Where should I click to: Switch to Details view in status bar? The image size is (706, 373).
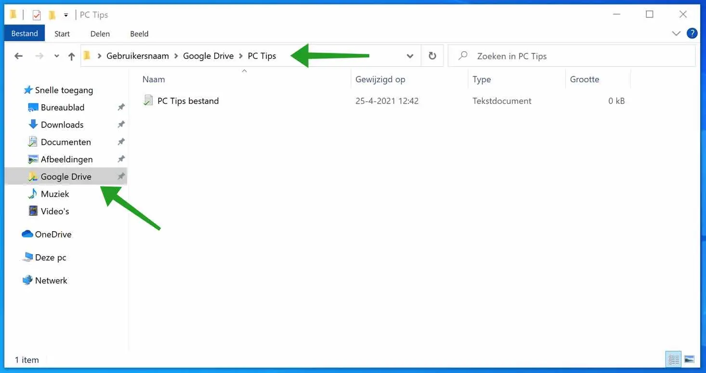[674, 359]
